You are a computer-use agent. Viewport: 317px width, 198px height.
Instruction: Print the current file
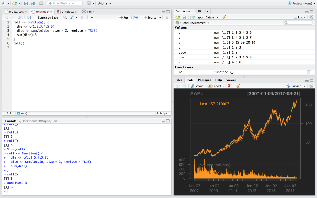point(41,3)
